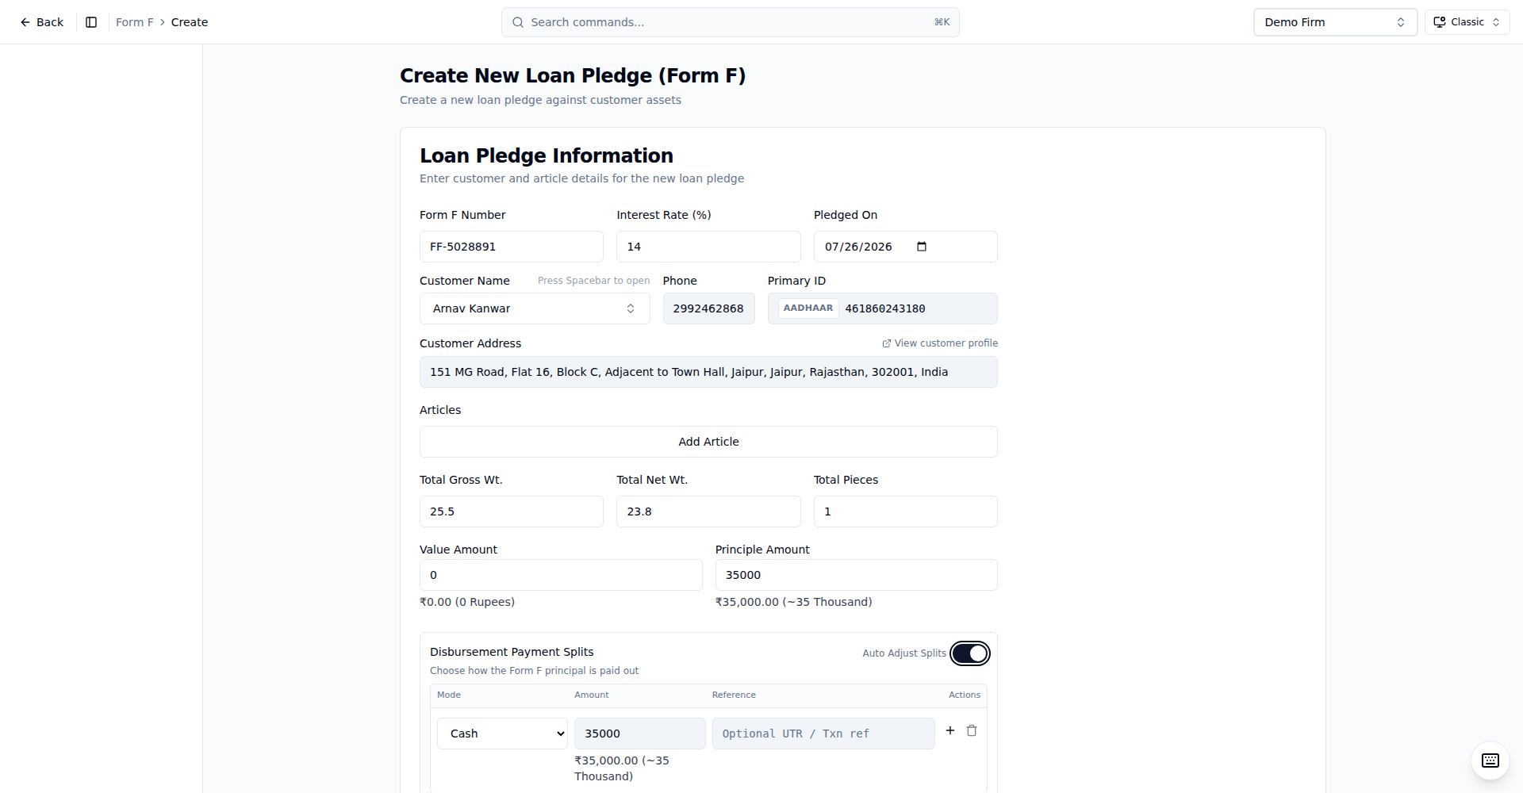The image size is (1523, 793).
Task: Click the Primary ID number 461860243180
Action: 885,308
